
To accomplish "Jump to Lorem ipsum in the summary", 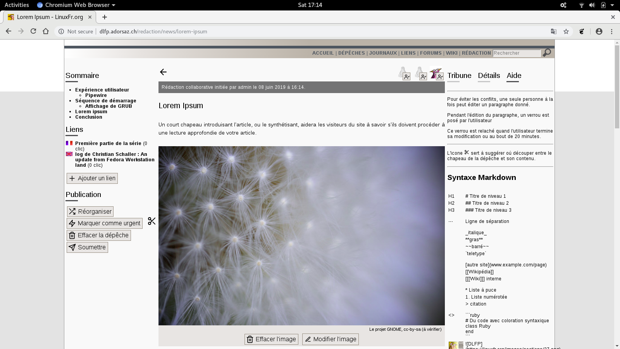I will [x=91, y=111].
